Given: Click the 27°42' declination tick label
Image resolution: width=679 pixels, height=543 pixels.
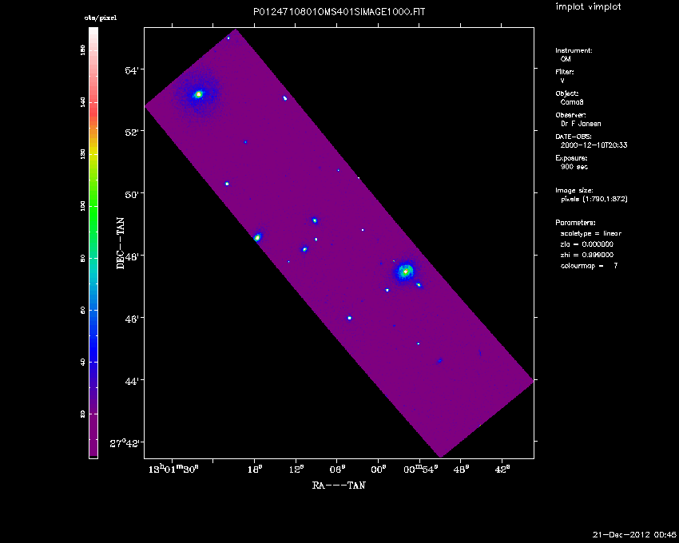Looking at the screenshot, I should pos(125,443).
